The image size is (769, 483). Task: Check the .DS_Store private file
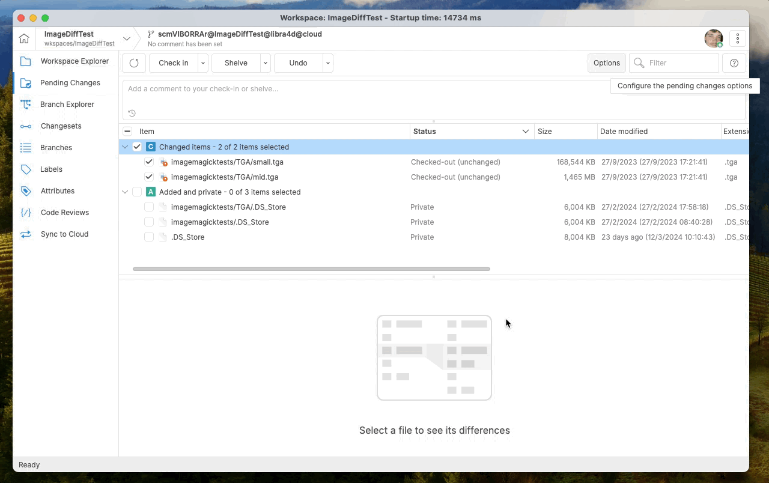coord(149,237)
